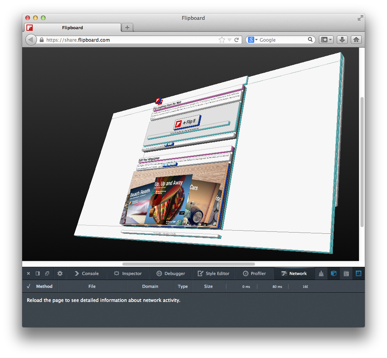The height and width of the screenshot is (358, 387).
Task: Click the vertical page scrollbar thumb
Action: [362, 162]
